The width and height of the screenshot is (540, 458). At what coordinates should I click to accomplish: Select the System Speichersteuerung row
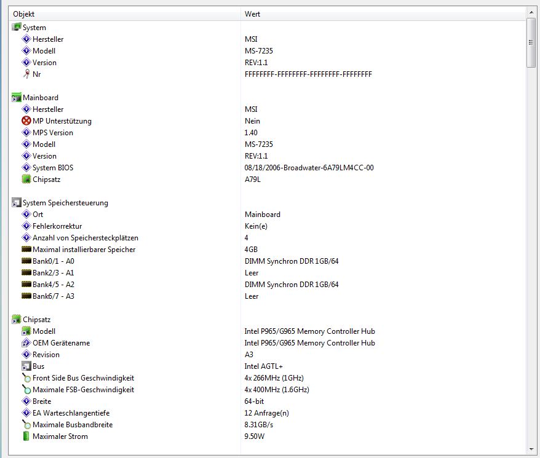click(x=65, y=203)
